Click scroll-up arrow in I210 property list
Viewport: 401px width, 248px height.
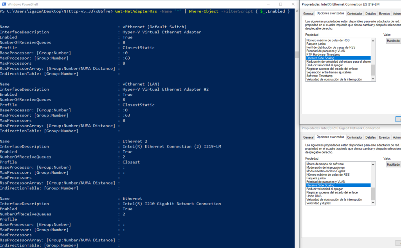[x=373, y=164]
